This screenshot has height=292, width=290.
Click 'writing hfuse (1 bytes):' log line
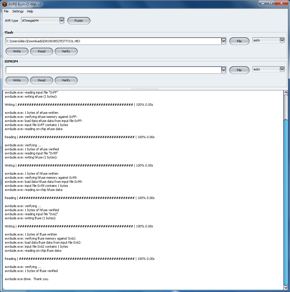31,157
